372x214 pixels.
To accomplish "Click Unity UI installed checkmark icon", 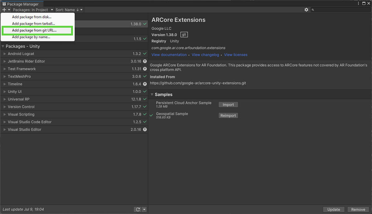I will click(145, 92).
